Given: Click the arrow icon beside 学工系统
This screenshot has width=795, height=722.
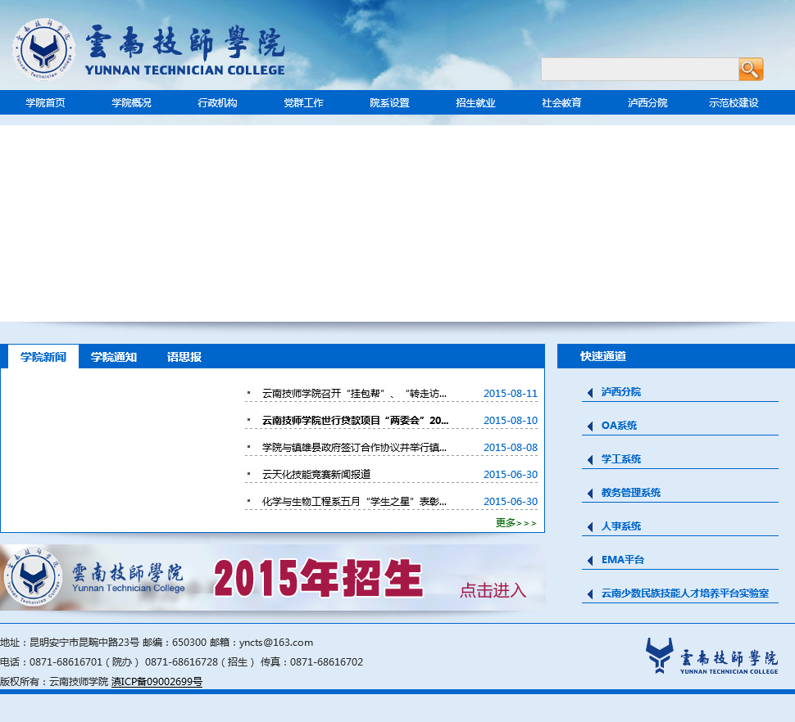Looking at the screenshot, I should [x=590, y=460].
